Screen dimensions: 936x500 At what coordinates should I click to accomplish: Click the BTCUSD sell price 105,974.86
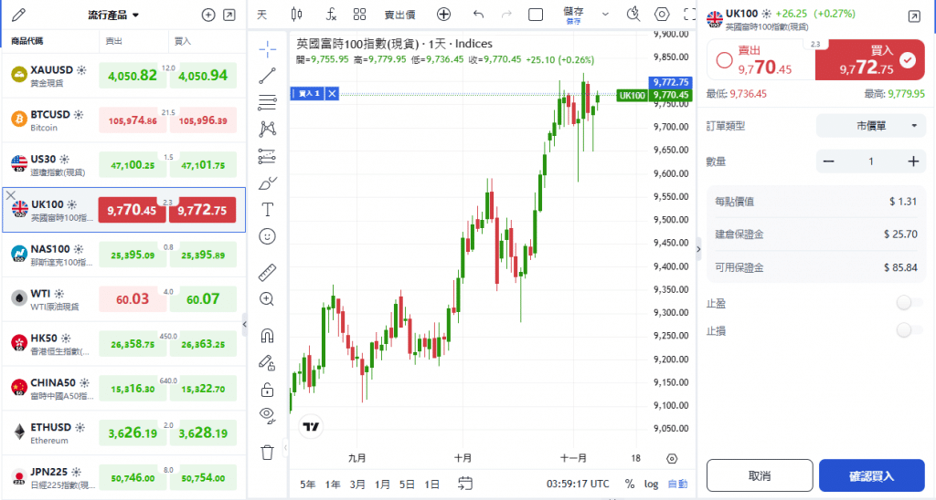tap(132, 120)
